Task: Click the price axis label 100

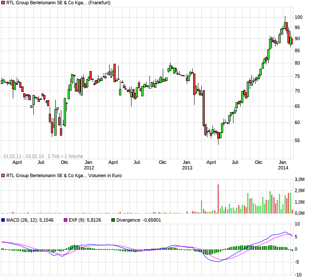Action: point(299,17)
